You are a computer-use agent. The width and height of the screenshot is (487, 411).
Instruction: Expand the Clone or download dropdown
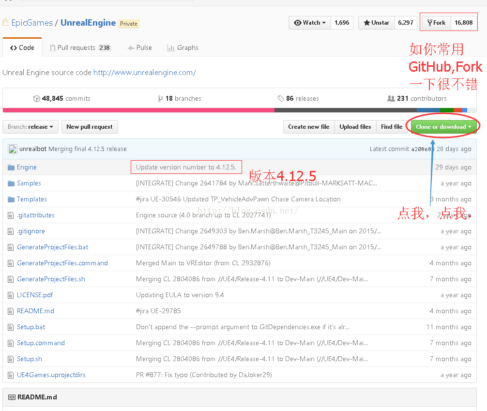443,127
